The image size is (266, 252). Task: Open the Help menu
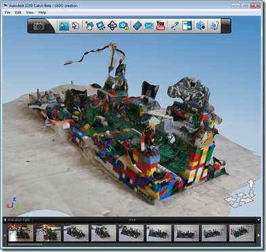coord(42,12)
